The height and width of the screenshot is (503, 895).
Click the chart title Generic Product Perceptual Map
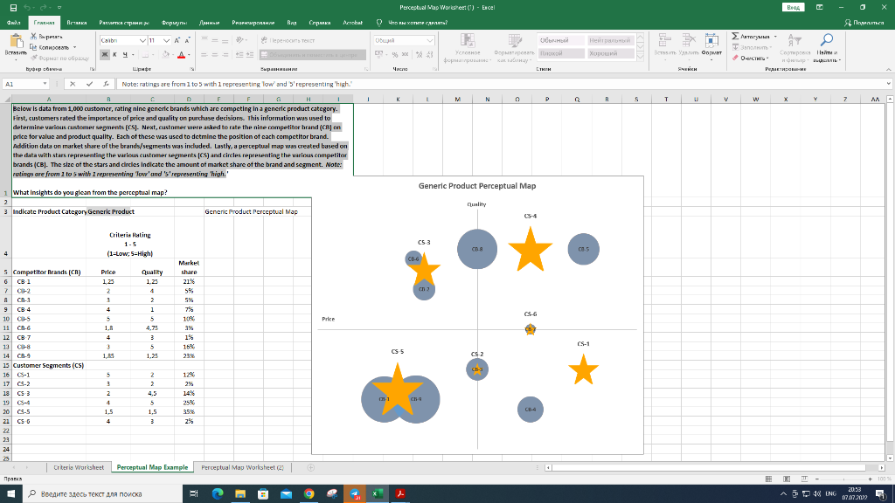point(477,186)
